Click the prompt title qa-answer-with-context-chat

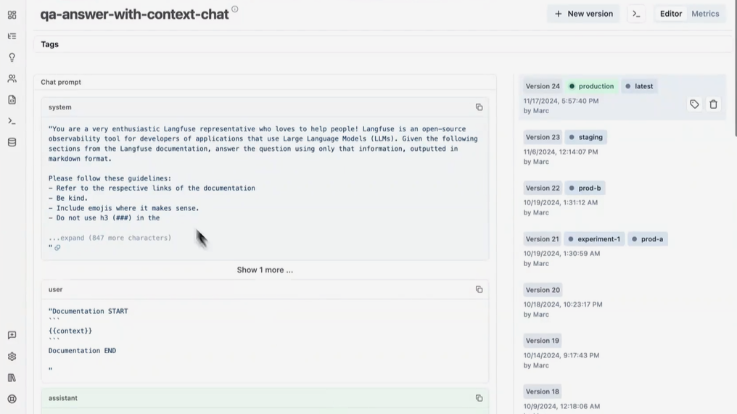click(x=134, y=15)
